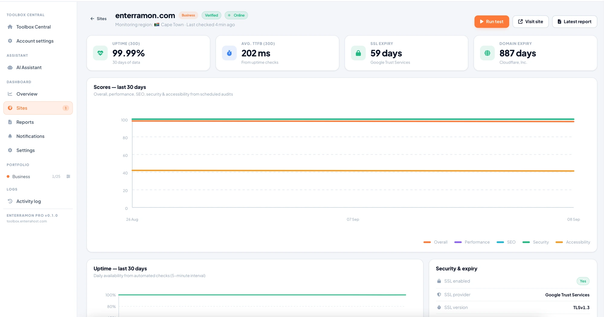Image resolution: width=604 pixels, height=317 pixels.
Task: Click the 1/25 portfolio count
Action: coord(56,177)
